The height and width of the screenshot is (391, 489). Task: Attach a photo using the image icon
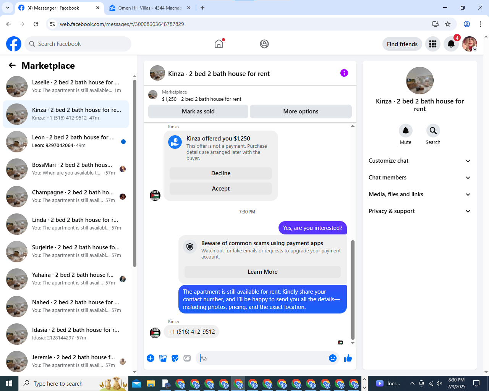[163, 358]
